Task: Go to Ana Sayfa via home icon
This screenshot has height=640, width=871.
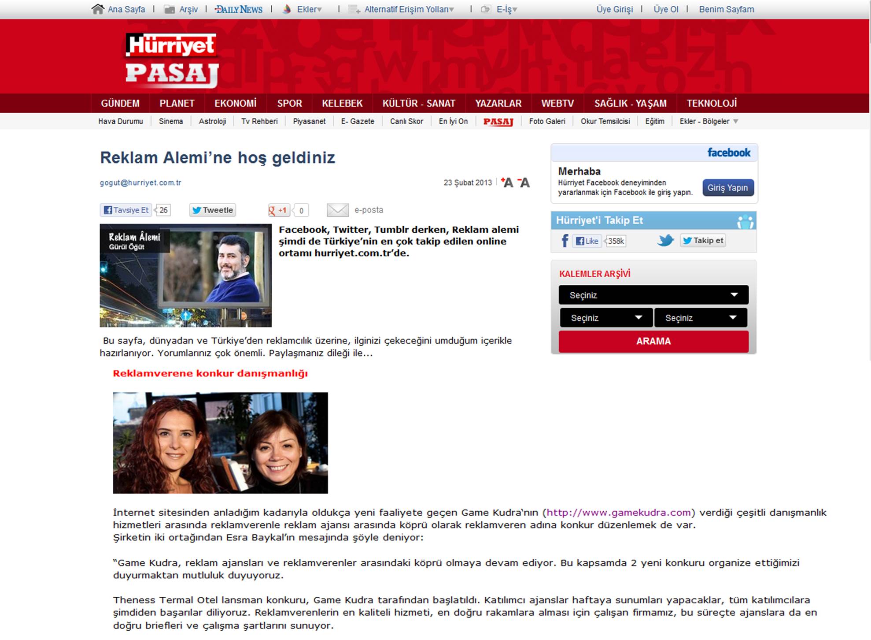Action: (97, 9)
